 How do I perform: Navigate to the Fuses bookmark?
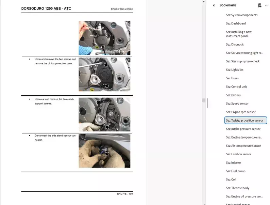[x=233, y=78]
